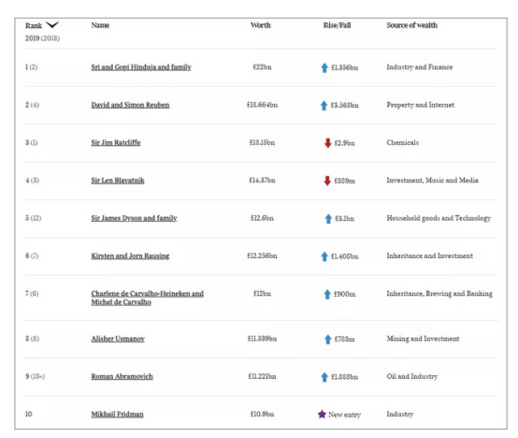Click the rank 9 (13=) cell
Image resolution: width=518 pixels, height=438 pixels.
tap(35, 376)
